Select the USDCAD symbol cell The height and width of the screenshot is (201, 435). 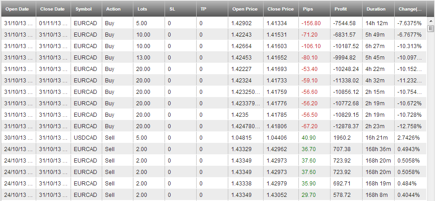85,137
